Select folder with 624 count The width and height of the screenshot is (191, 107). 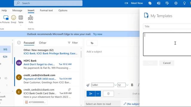pyautogui.click(x=5, y=57)
